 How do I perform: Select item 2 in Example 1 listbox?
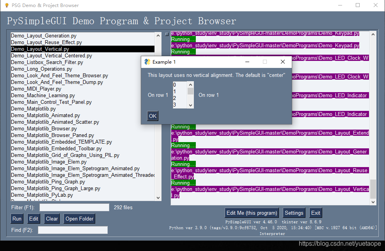180,98
